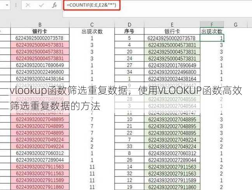This screenshot has width=252, height=190.
Task: Click the 序号 cell with value 32
Action: [129, 173]
